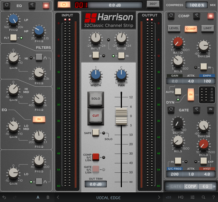Click the EQ section listen (ear) icon
The image size is (218, 202).
point(32,5)
